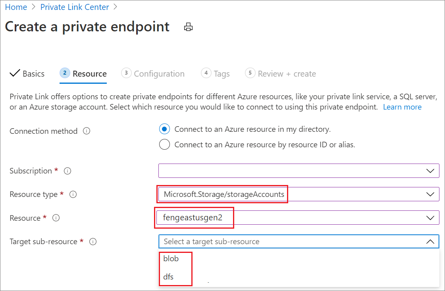445x291 pixels.
Task: Click the numbered circle for step 5
Action: (250, 73)
